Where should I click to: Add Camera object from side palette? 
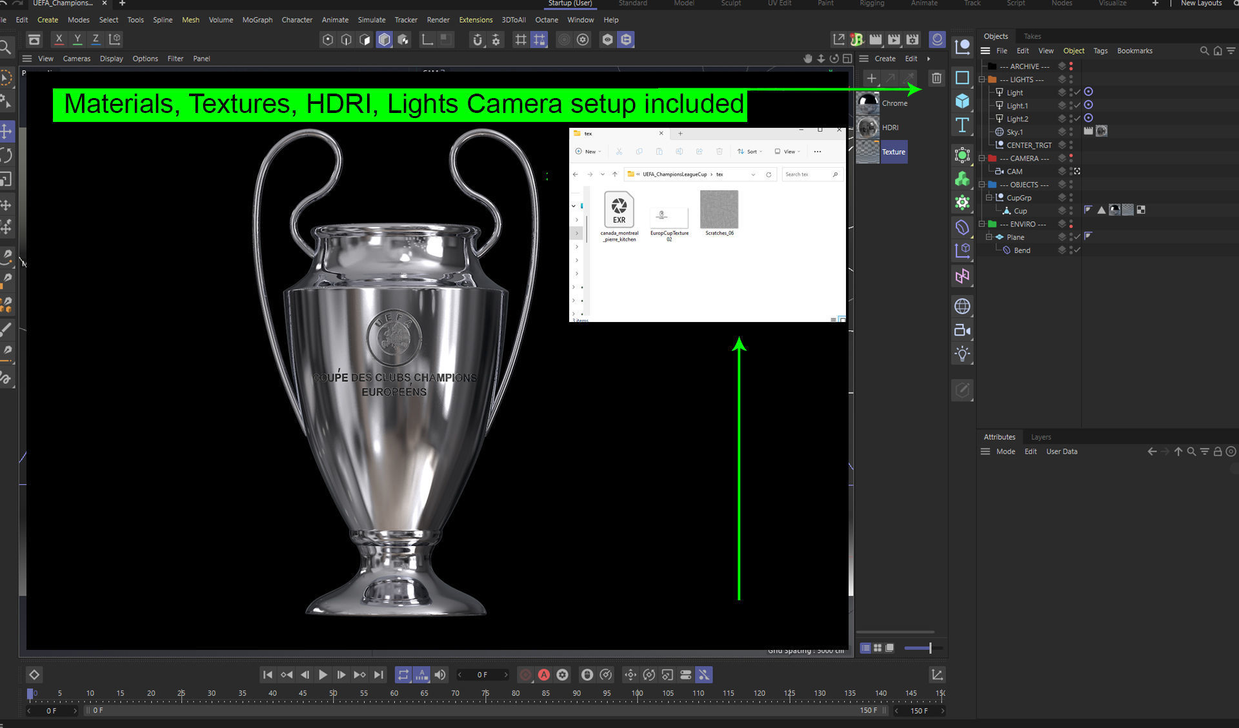[x=962, y=330]
